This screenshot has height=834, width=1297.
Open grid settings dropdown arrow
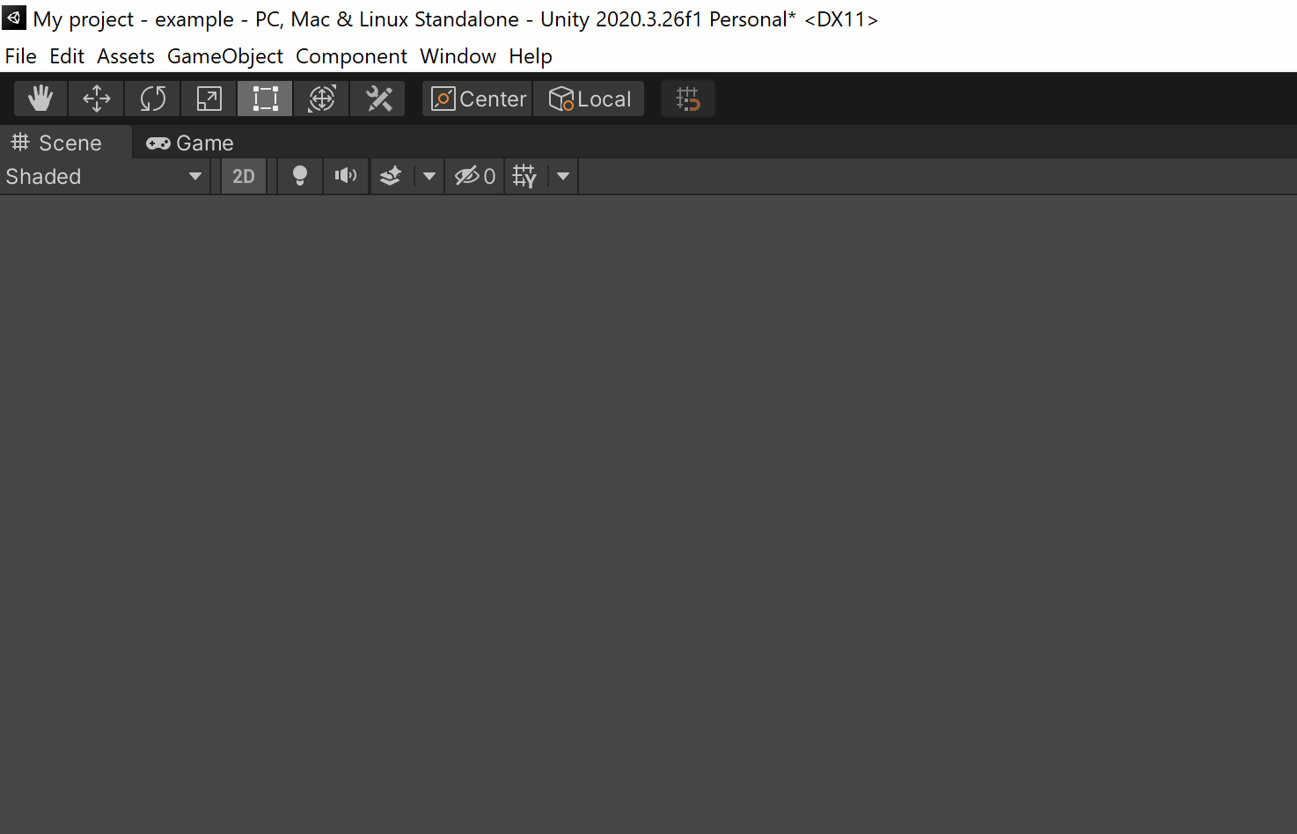point(563,176)
